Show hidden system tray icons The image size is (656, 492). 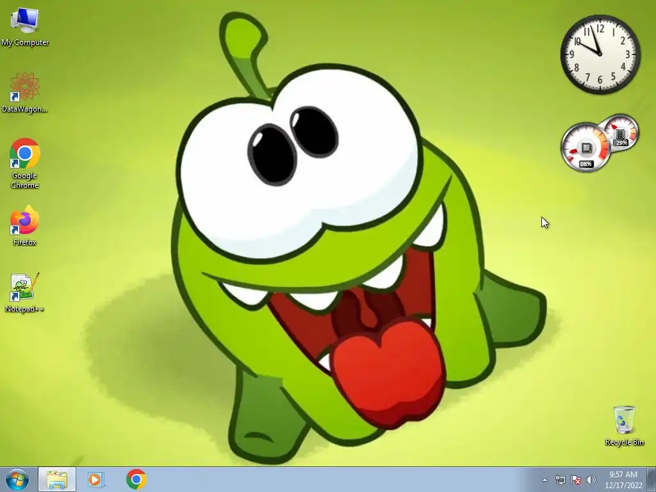[x=545, y=480]
